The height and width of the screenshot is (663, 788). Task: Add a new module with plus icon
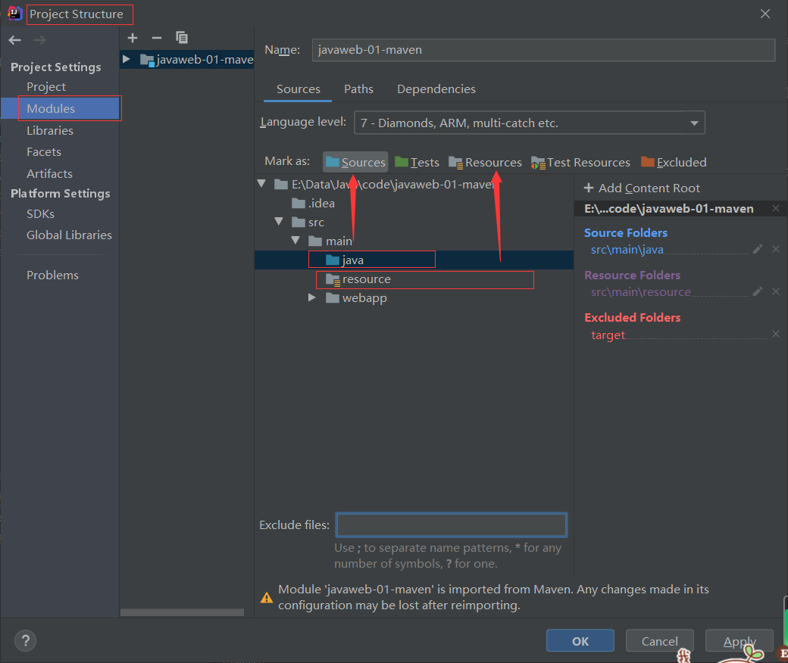pos(133,38)
